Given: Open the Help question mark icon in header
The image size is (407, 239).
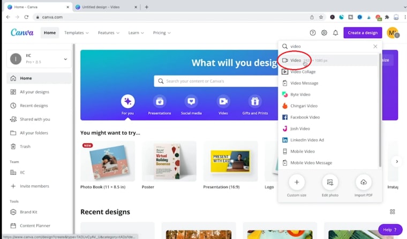Looking at the screenshot, I should (x=313, y=33).
